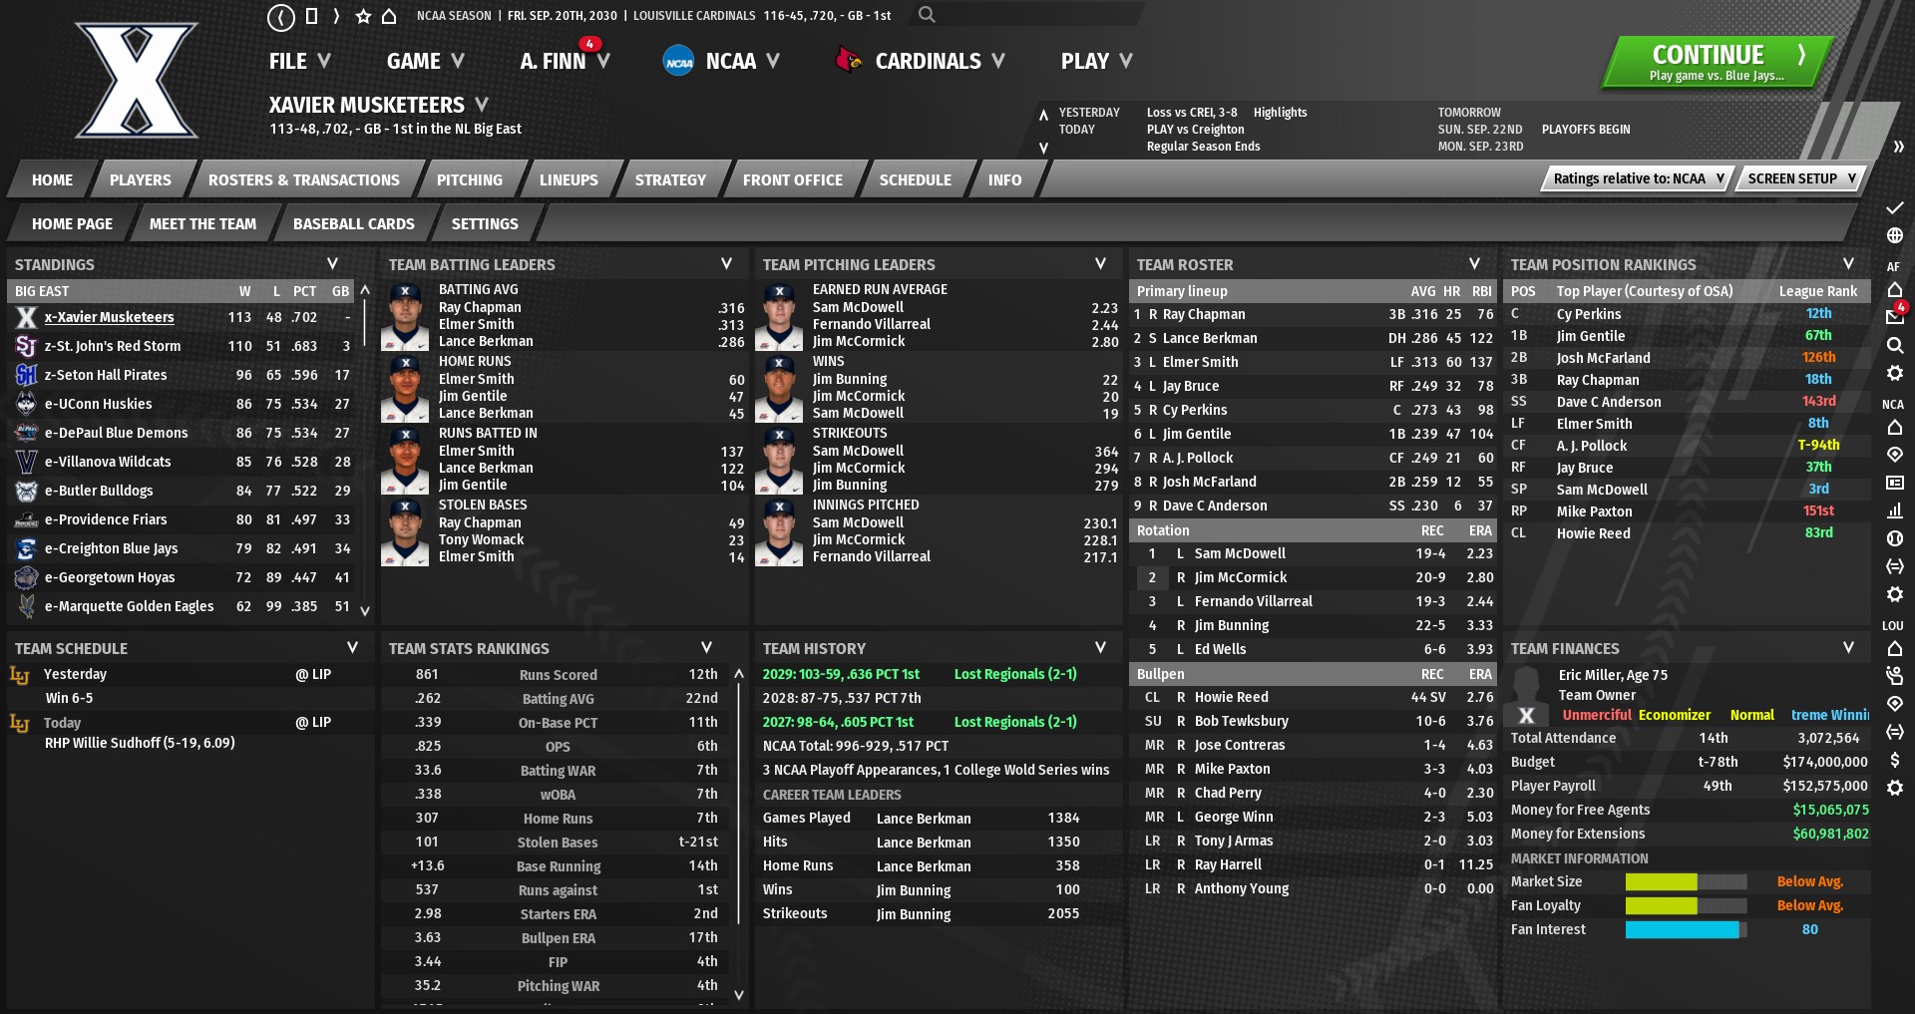This screenshot has height=1014, width=1915.
Task: Open the FRONT OFFICE tab
Action: pos(793,179)
